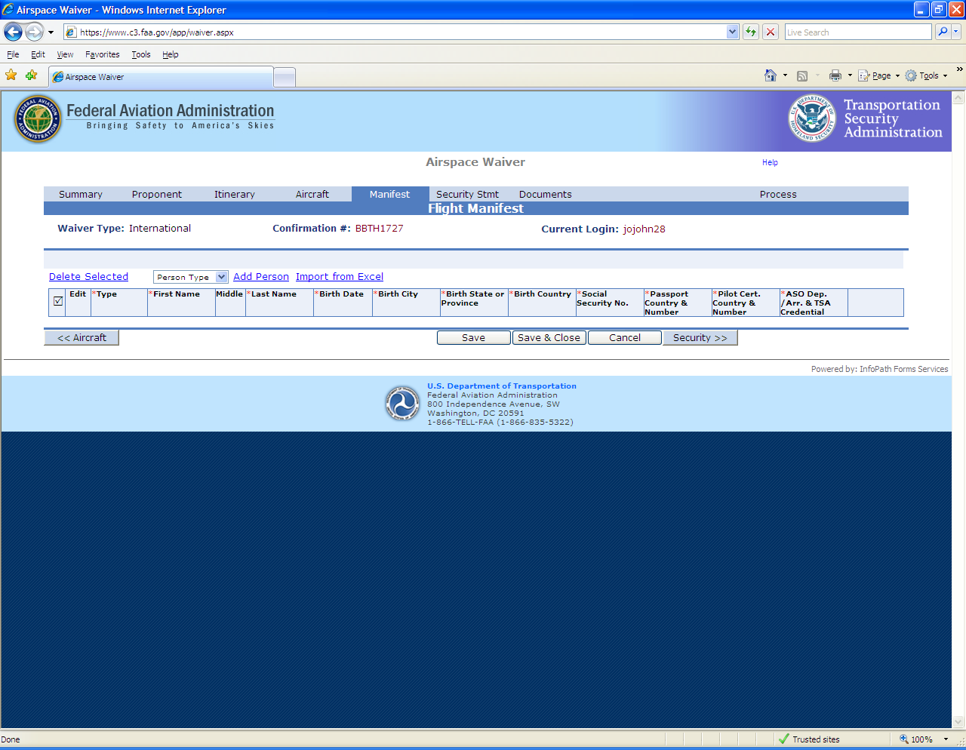Open the View menu
This screenshot has height=750, width=966.
coord(65,54)
